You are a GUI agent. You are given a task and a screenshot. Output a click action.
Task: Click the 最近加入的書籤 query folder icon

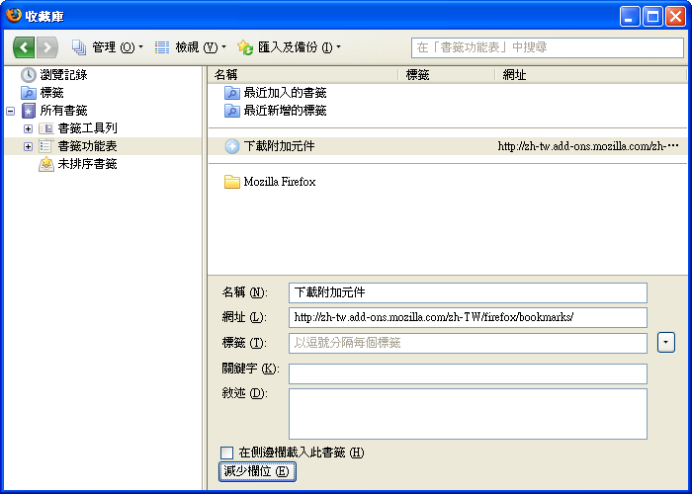point(232,93)
